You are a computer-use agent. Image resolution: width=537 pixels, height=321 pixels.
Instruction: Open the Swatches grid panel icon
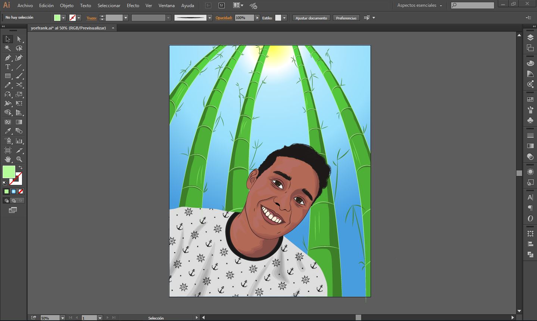530,100
